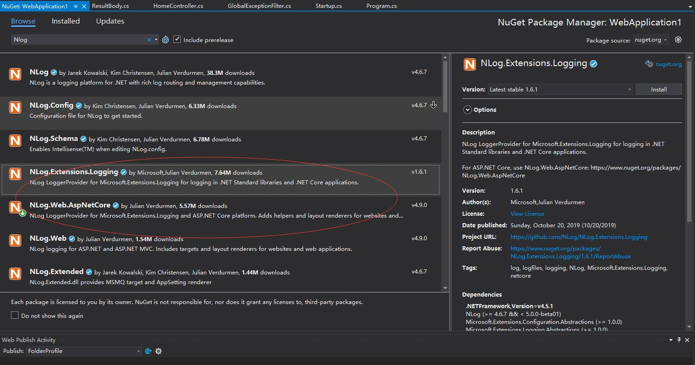This screenshot has width=695, height=365.
Task: Click the v4.9.0 version of NLog.Web.AspNetCore
Action: coord(419,205)
